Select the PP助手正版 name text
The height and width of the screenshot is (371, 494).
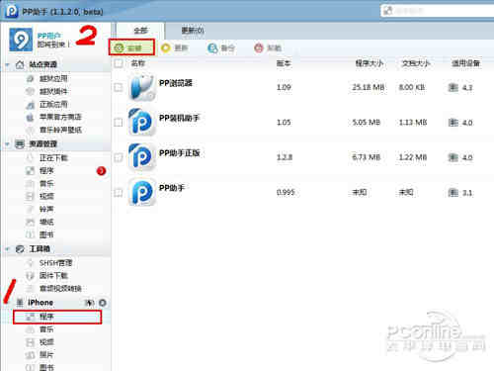pos(179,153)
